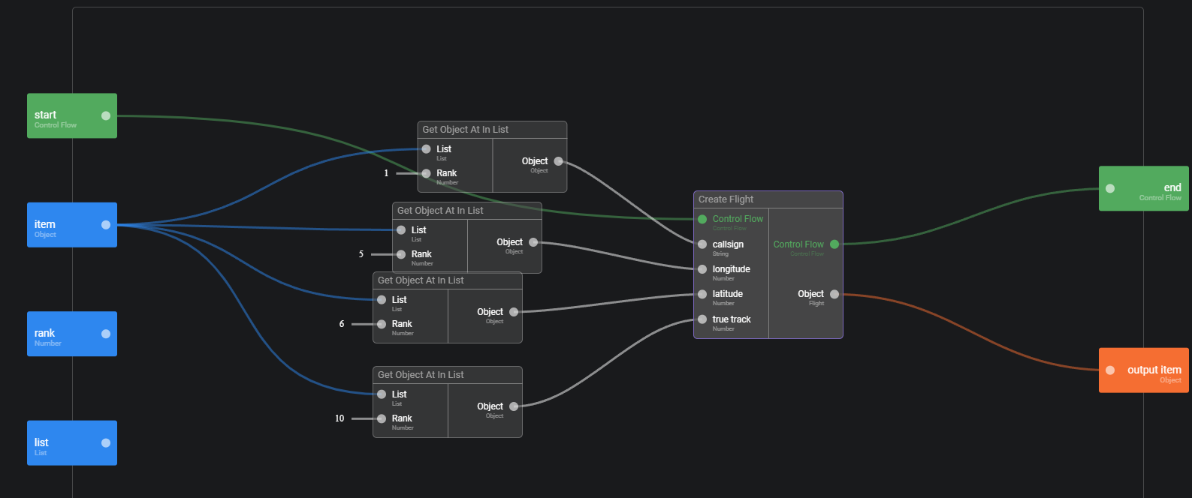Click the Rank constant value 5
The image size is (1192, 498).
coord(361,254)
